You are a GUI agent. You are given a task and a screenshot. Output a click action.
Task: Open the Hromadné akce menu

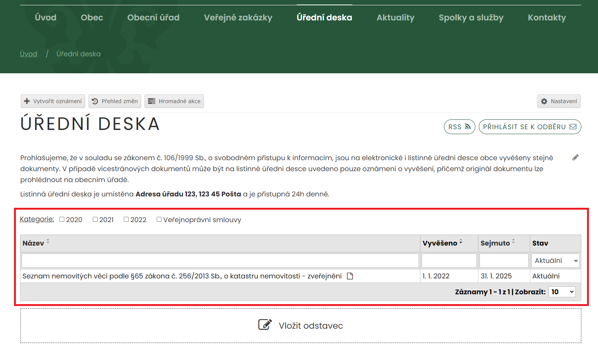(x=174, y=101)
